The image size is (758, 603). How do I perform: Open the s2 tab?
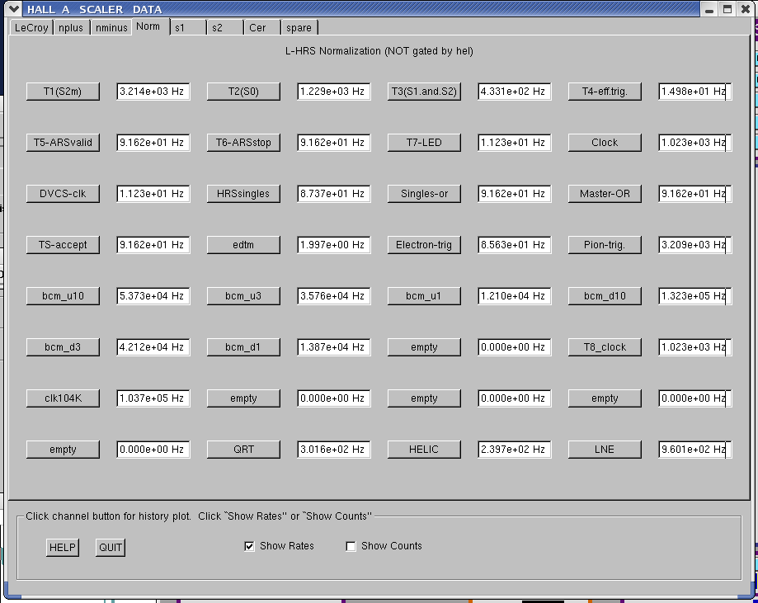(226, 27)
